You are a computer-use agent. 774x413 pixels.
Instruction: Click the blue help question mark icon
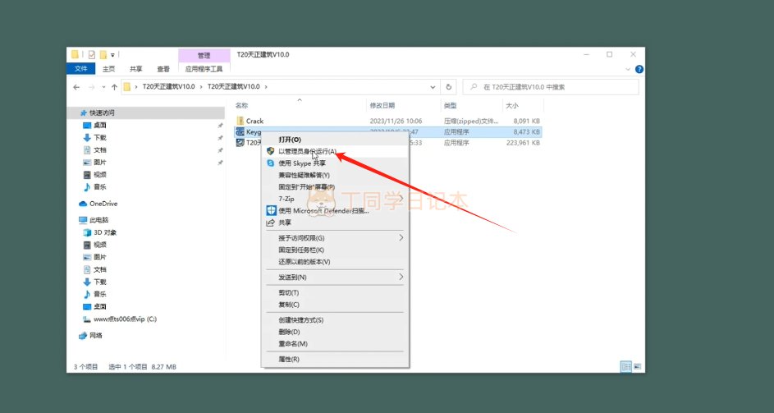point(639,70)
